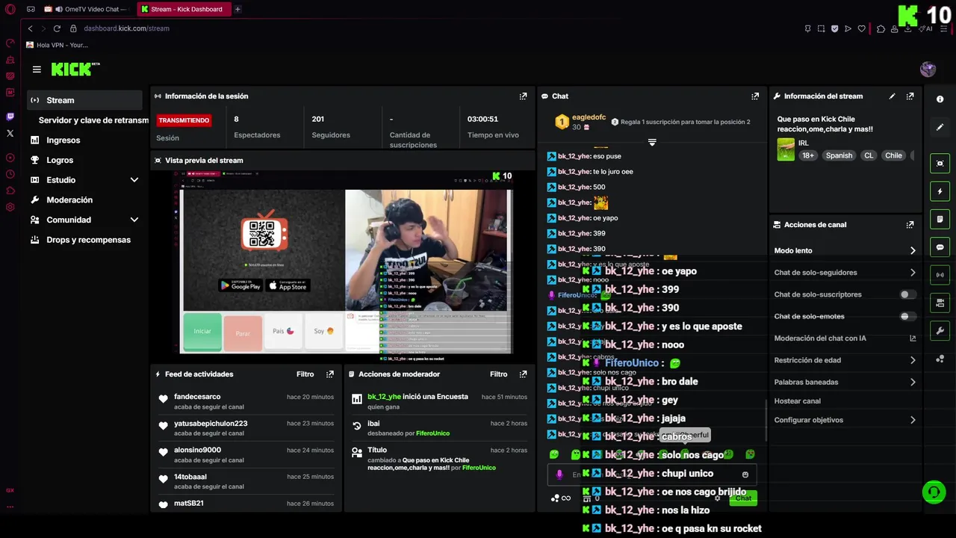Image resolution: width=956 pixels, height=538 pixels.
Task: Click the bk_12_yhe username in moderator actions
Action: coord(384,397)
